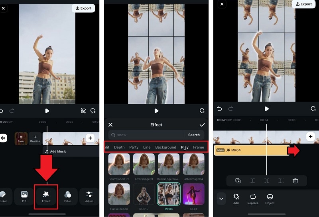Toggle the crossed-out icon beside keyframe button
319x217 pixels.
point(83,111)
